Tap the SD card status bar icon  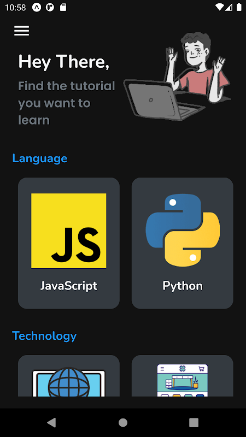(63, 8)
